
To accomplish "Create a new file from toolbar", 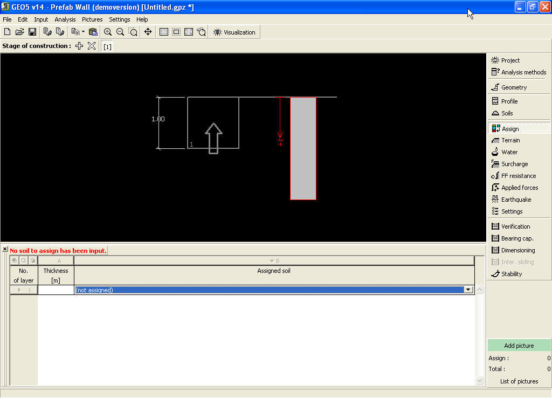I will (7, 32).
